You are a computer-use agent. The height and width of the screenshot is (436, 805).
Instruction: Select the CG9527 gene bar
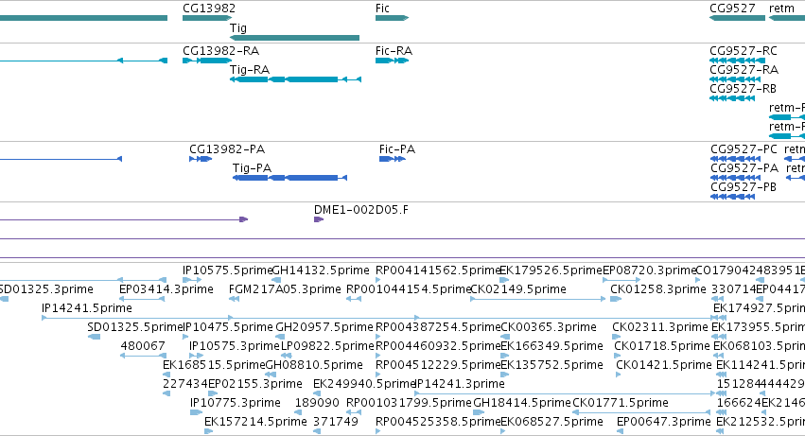737,18
